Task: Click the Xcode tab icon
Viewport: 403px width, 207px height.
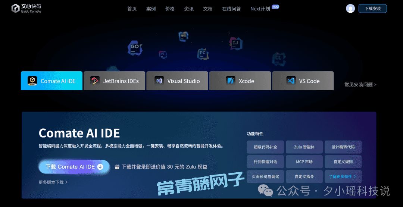Action: (x=231, y=81)
